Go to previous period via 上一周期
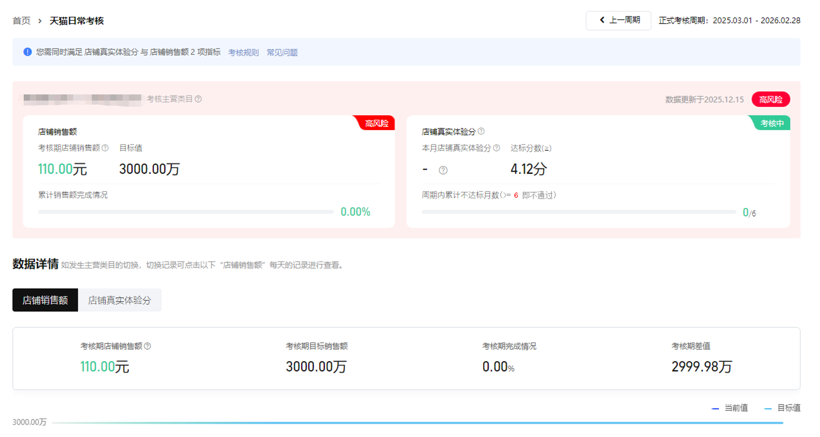This screenshot has height=437, width=820. 618,21
